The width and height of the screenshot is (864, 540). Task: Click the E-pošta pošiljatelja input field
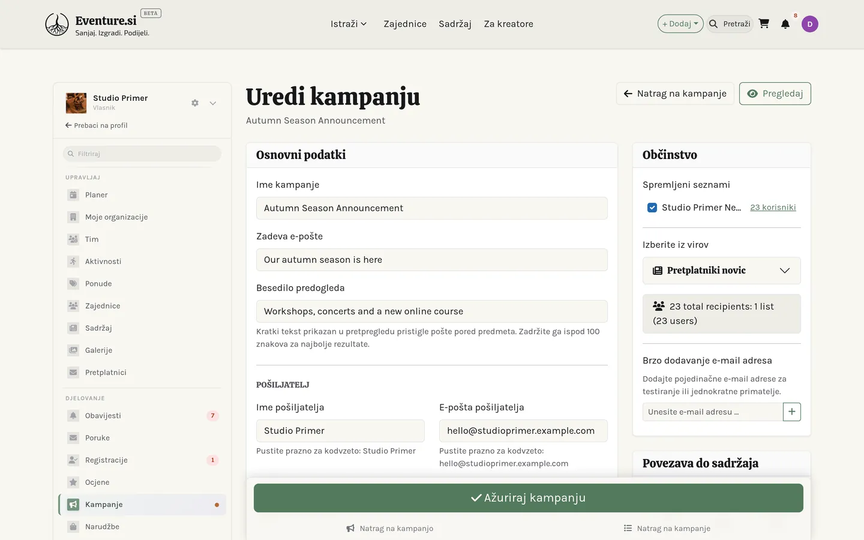523,431
